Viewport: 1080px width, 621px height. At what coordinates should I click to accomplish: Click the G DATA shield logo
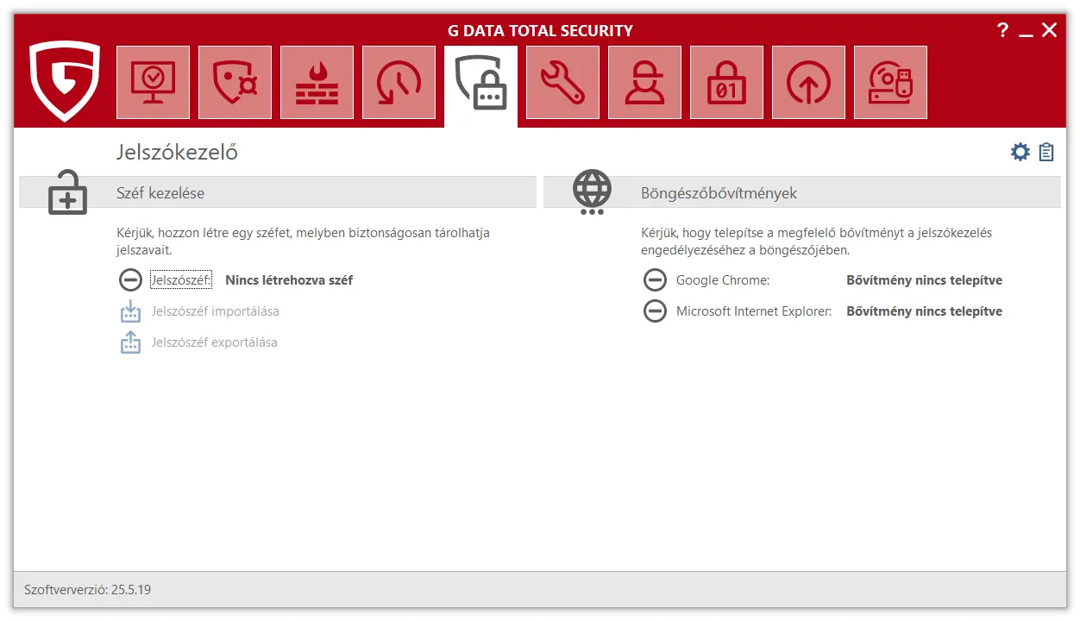(x=65, y=81)
